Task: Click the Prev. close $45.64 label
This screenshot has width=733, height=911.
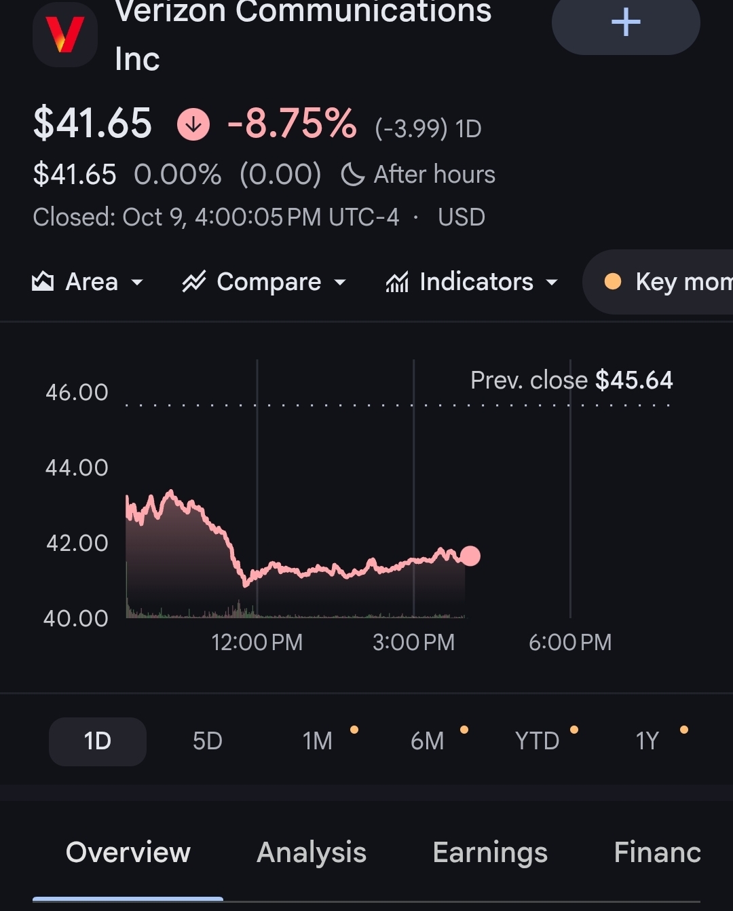Action: (571, 380)
